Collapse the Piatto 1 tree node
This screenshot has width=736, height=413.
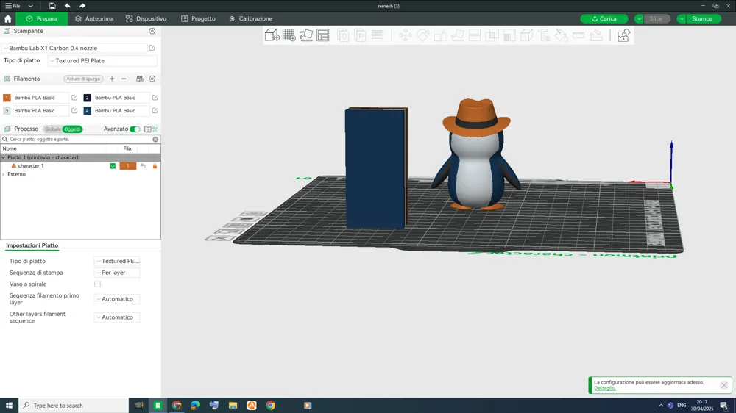coord(3,157)
